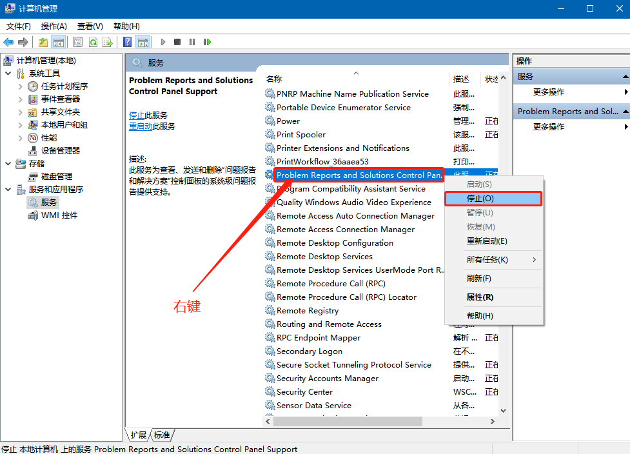Restart the service using the rightmost playback icon
630x454 pixels.
207,41
